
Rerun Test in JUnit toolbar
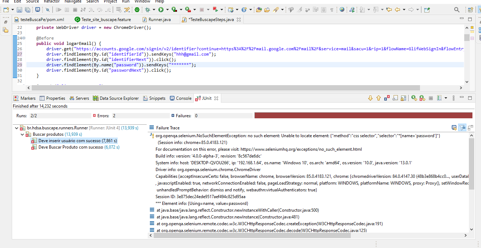tap(414, 98)
